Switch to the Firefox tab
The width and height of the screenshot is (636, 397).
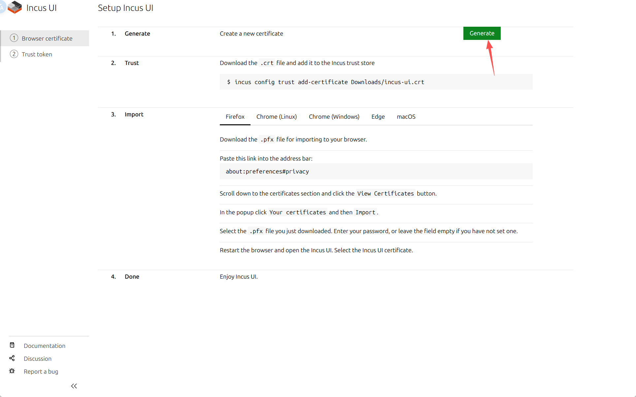(235, 117)
